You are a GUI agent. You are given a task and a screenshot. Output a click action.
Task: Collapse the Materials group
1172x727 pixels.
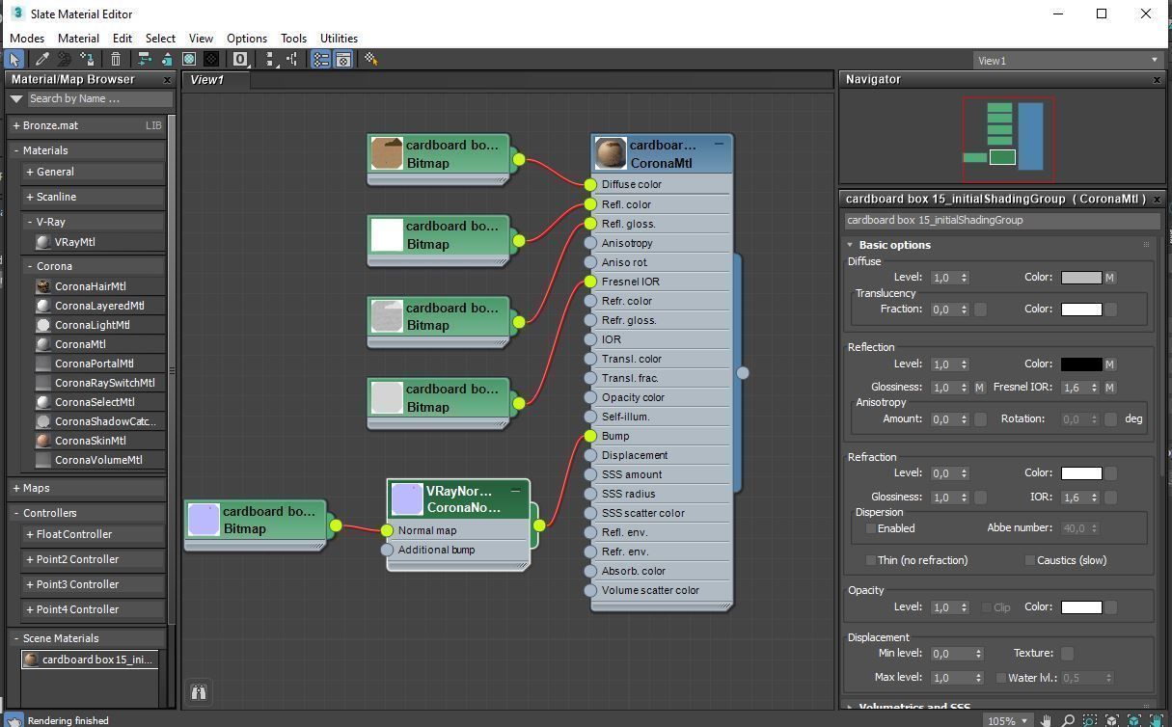[16, 150]
